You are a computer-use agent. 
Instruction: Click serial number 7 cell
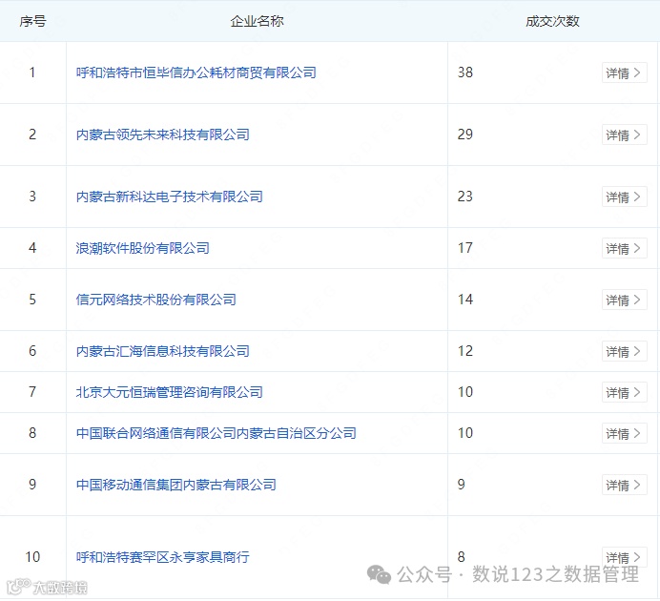click(32, 392)
